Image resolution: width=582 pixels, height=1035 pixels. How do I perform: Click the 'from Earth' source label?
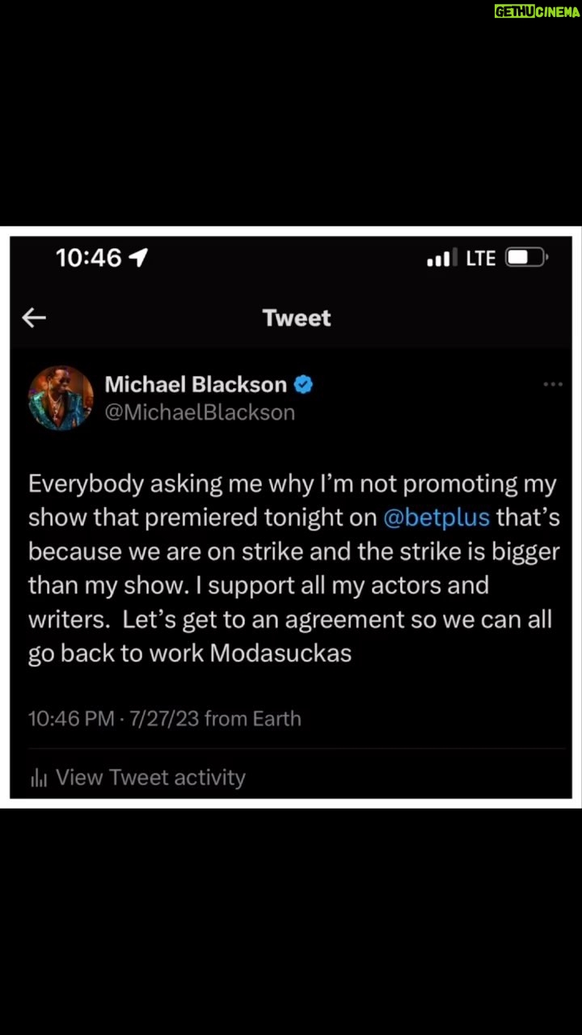point(253,719)
